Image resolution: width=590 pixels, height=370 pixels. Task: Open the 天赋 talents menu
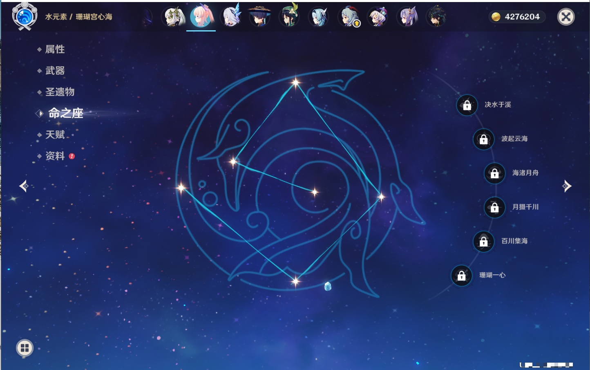pos(55,135)
